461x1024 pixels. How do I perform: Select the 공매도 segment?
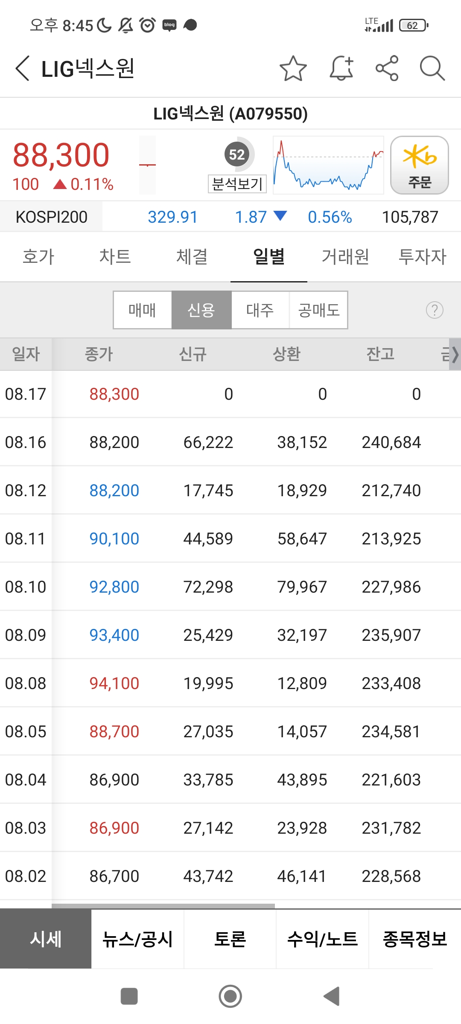click(319, 310)
